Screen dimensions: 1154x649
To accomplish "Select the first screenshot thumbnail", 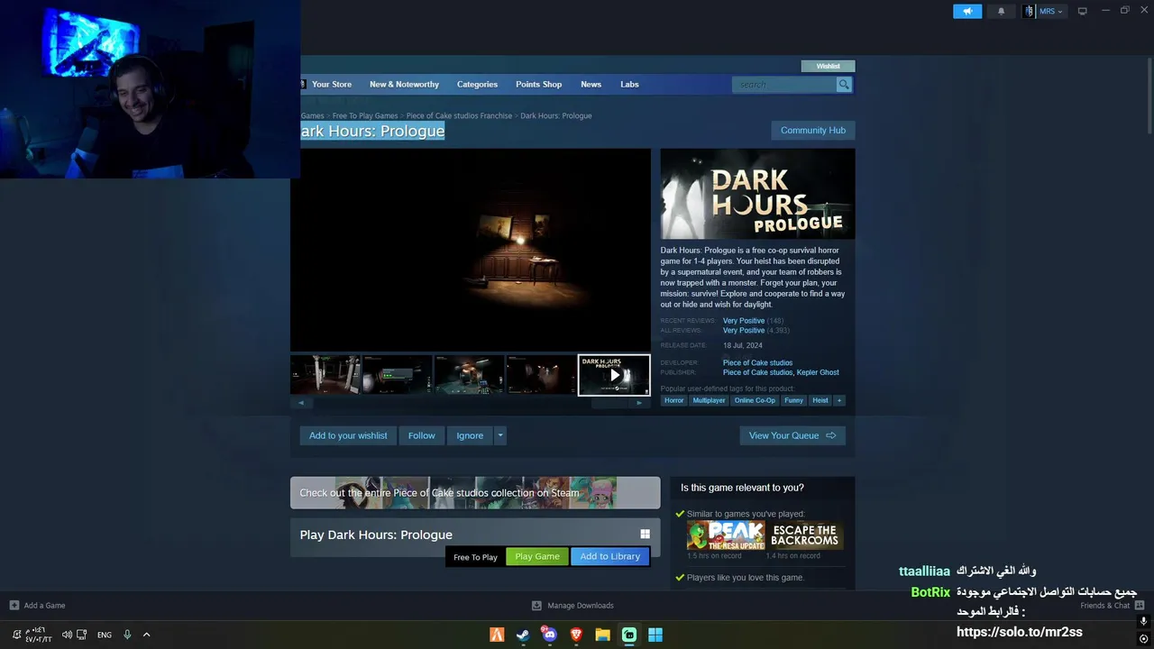I will point(325,375).
